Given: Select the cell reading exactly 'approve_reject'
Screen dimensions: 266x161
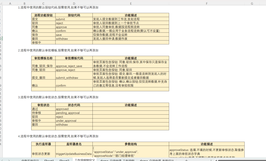Looking at the screenshot, I should 74,70.
